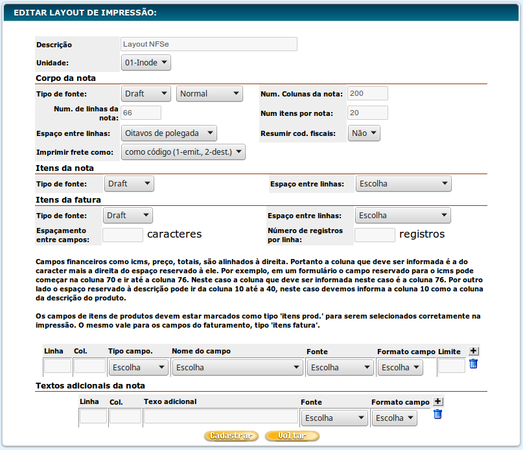Open the Resumir cod. fiscais dropdown
Viewport: 523px width, 450px height.
pyautogui.click(x=364, y=133)
